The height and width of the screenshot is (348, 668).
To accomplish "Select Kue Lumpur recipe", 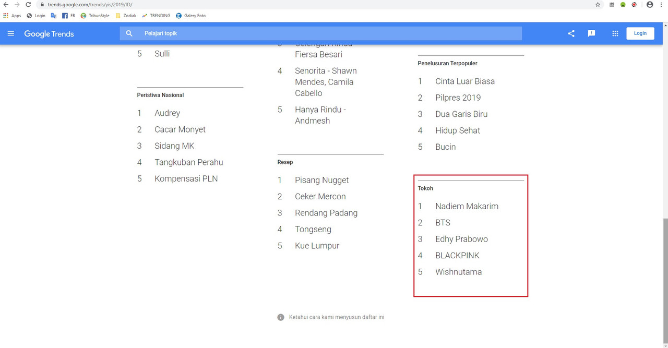I will 317,246.
